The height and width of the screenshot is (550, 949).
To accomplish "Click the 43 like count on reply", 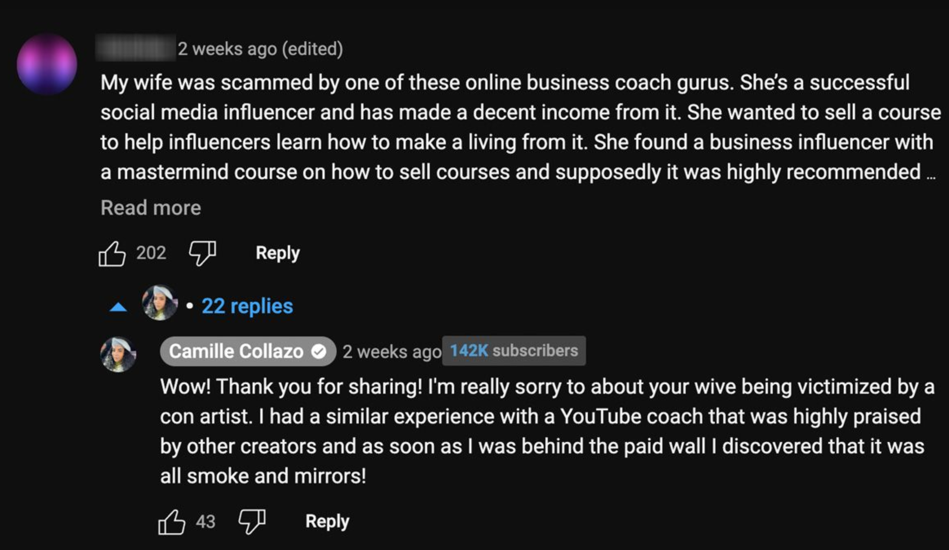I will [205, 522].
